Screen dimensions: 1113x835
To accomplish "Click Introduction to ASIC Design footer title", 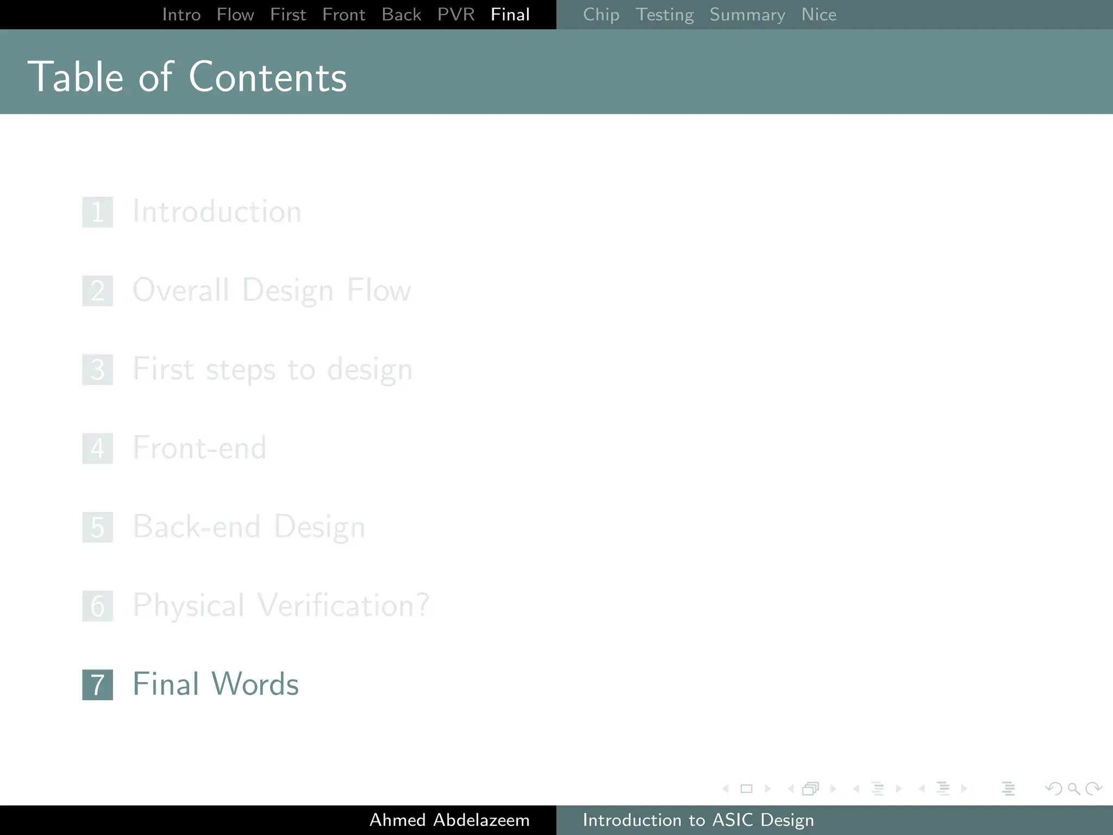I will (x=698, y=820).
